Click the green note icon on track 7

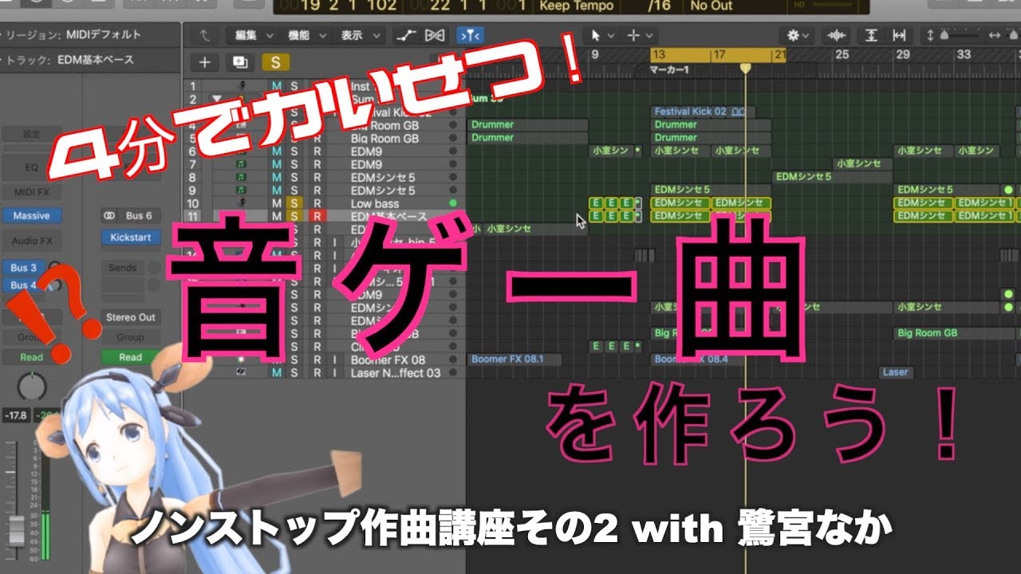pyautogui.click(x=241, y=164)
